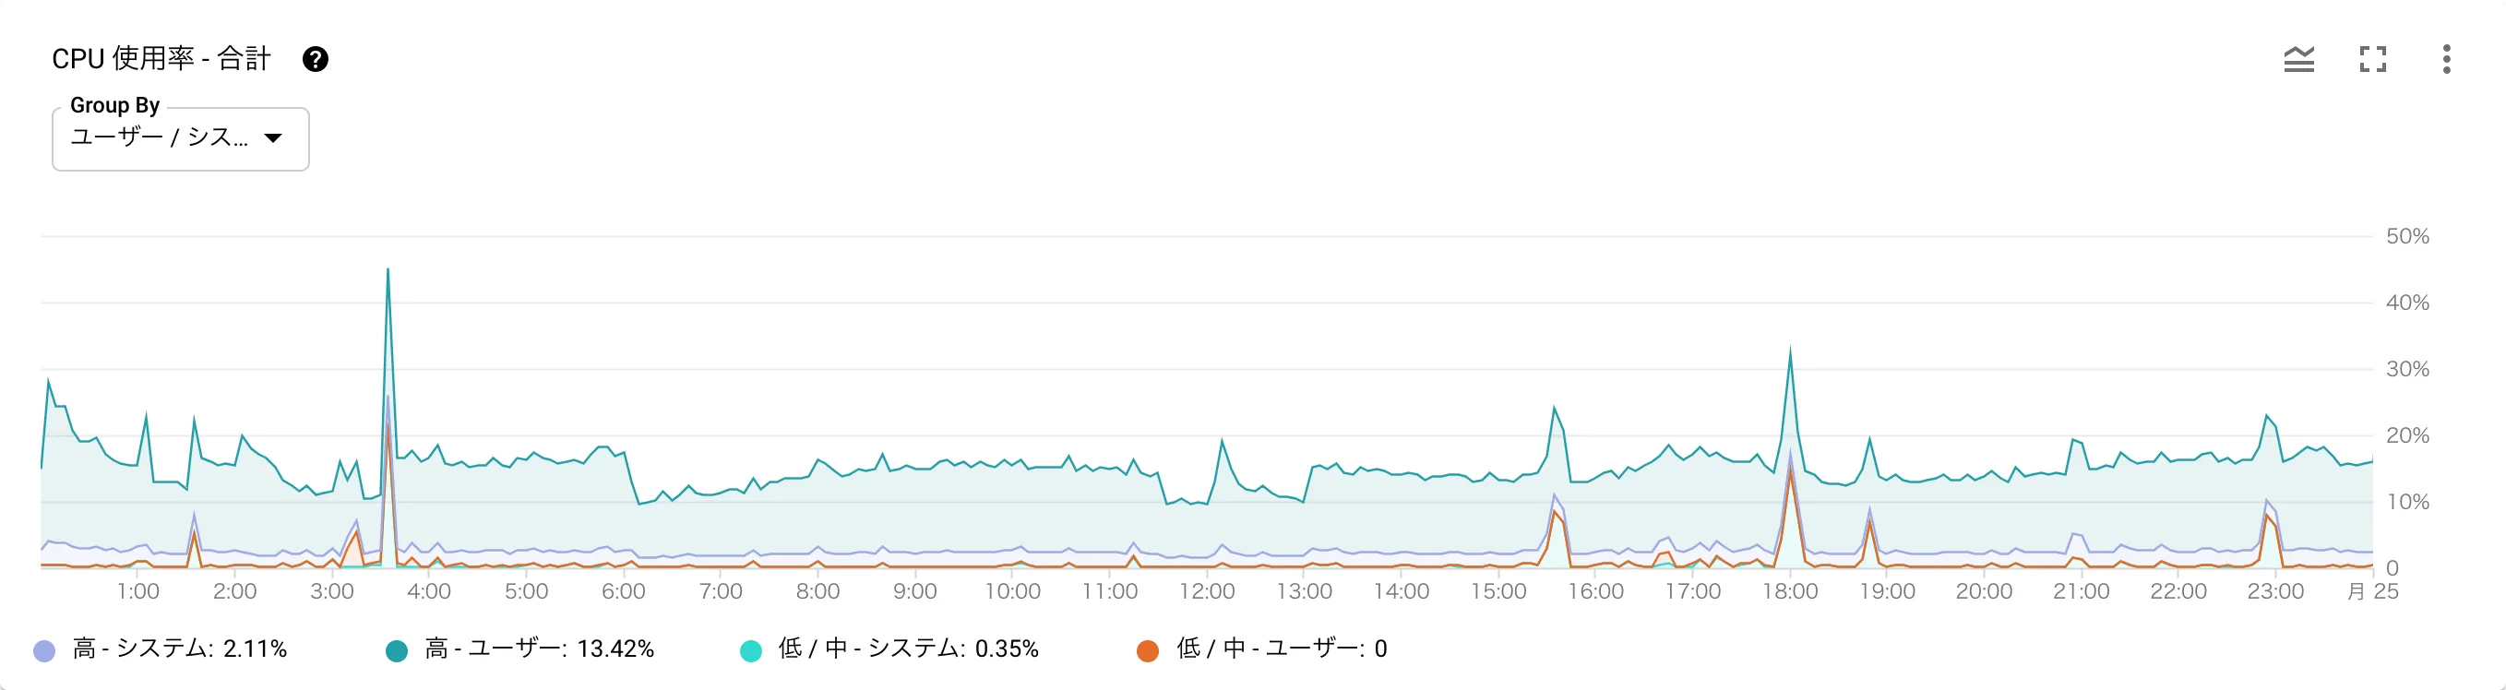Image resolution: width=2506 pixels, height=690 pixels.
Task: Toggle the chart legend icon
Action: (x=2298, y=59)
